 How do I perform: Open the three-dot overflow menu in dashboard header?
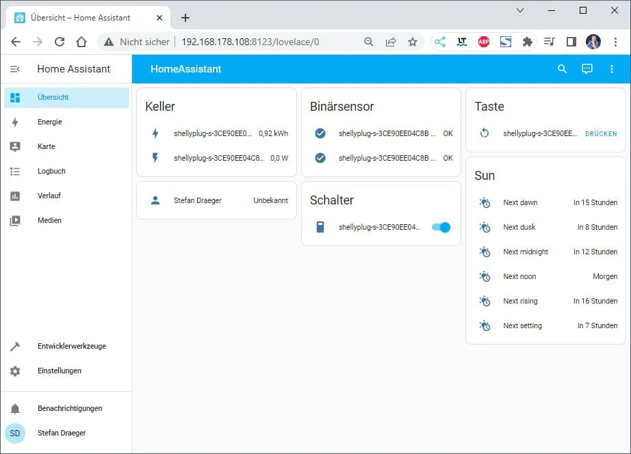click(612, 69)
